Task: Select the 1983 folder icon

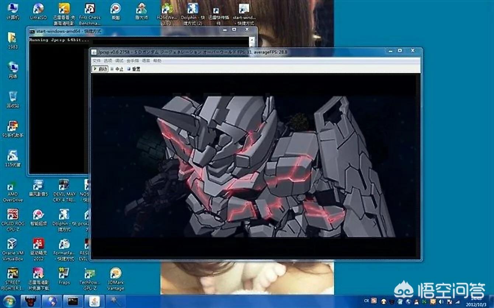Action: click(12, 41)
